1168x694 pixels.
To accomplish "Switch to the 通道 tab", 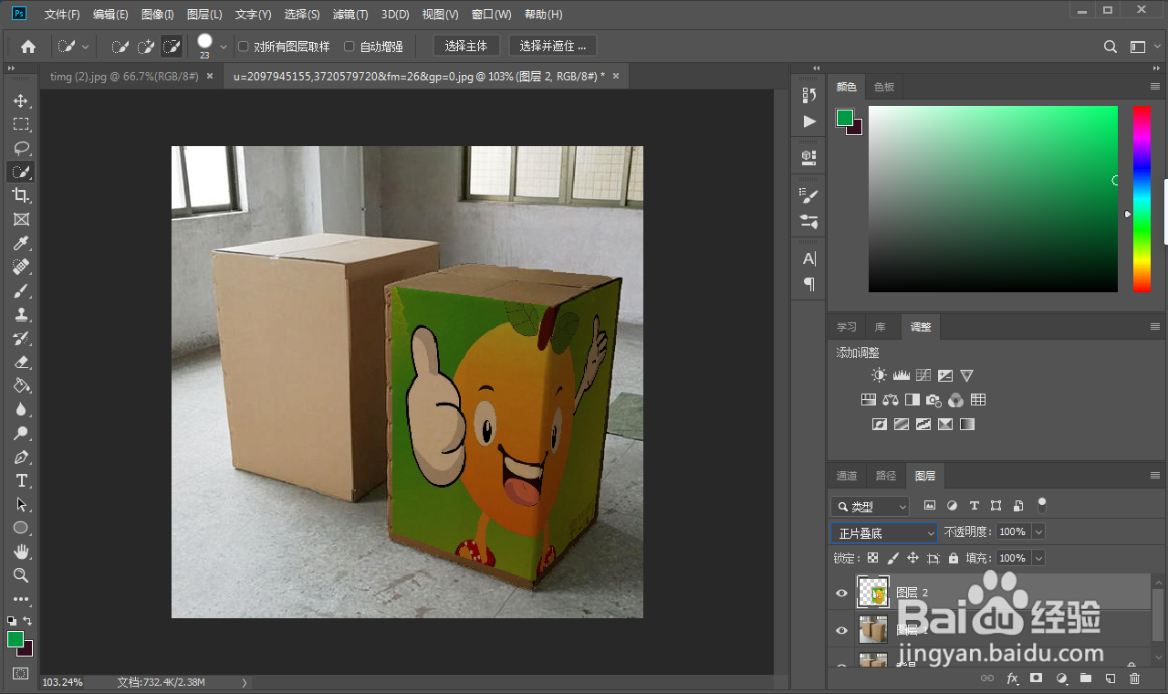I will click(x=847, y=476).
